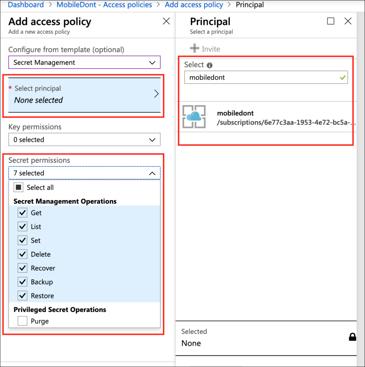Uncheck the Recover permission
365x367 pixels.
[22, 268]
